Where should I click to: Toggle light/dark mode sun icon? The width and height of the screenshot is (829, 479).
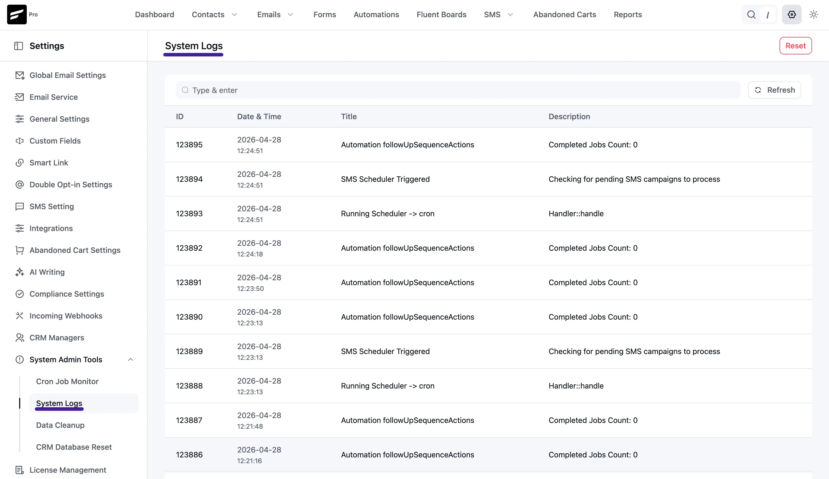tap(813, 14)
